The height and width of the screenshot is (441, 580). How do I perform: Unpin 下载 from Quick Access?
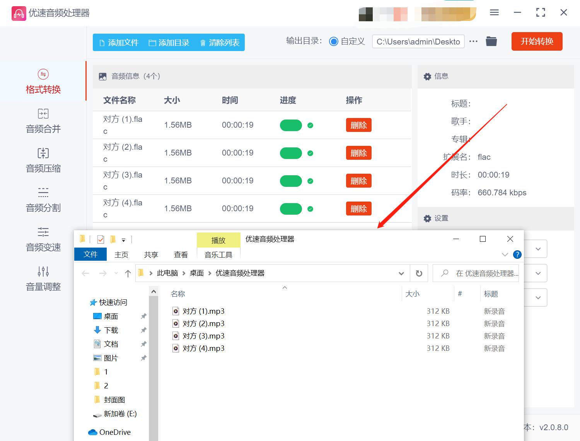tap(143, 330)
